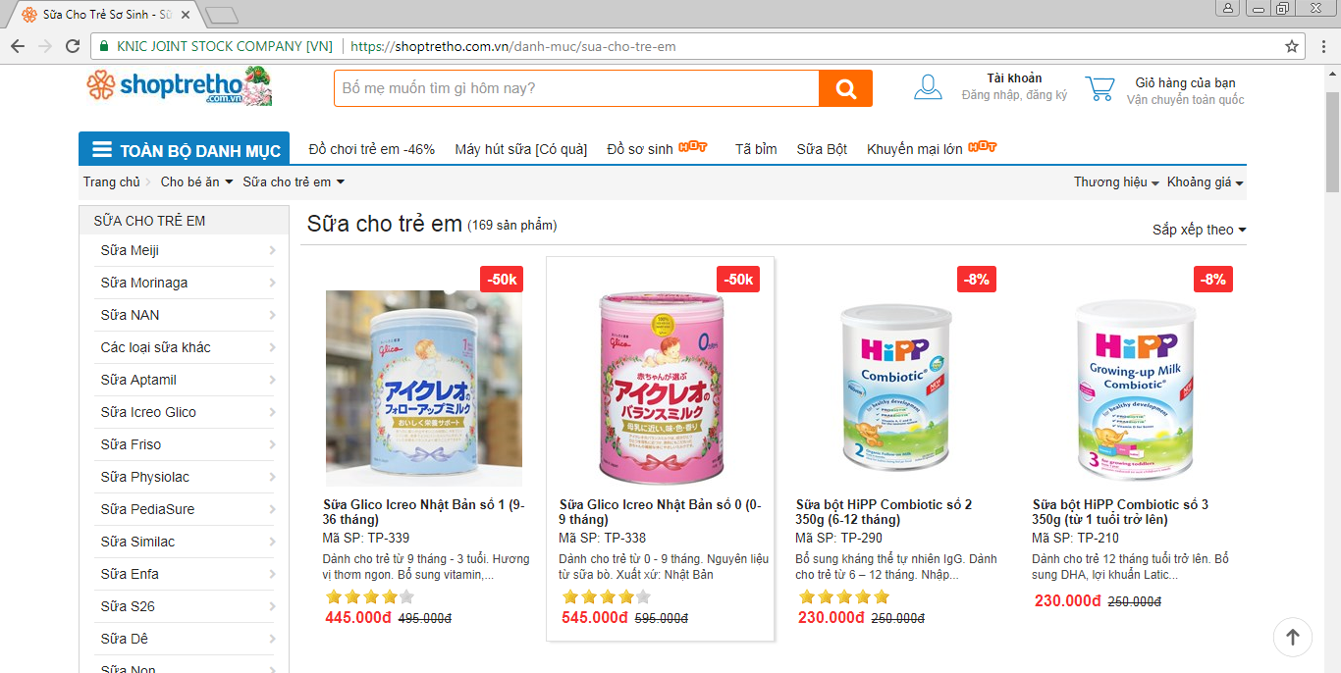
Task: Go back with browser back arrow
Action: point(18,46)
